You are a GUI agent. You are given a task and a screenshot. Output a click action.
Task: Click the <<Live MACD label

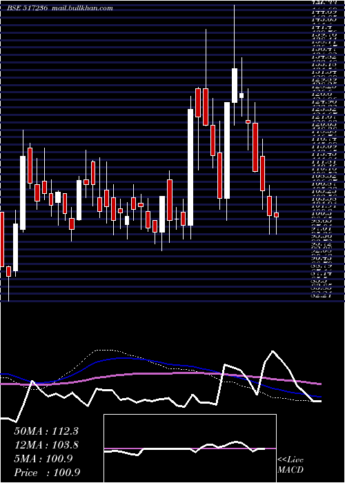(290, 465)
